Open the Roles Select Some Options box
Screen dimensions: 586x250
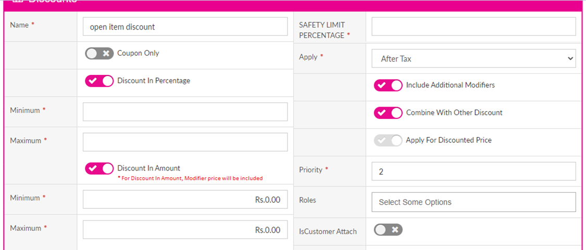(473, 202)
